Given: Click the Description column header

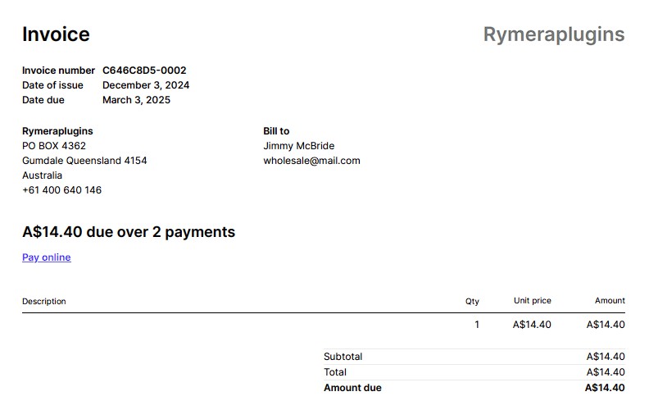Looking at the screenshot, I should tap(44, 302).
